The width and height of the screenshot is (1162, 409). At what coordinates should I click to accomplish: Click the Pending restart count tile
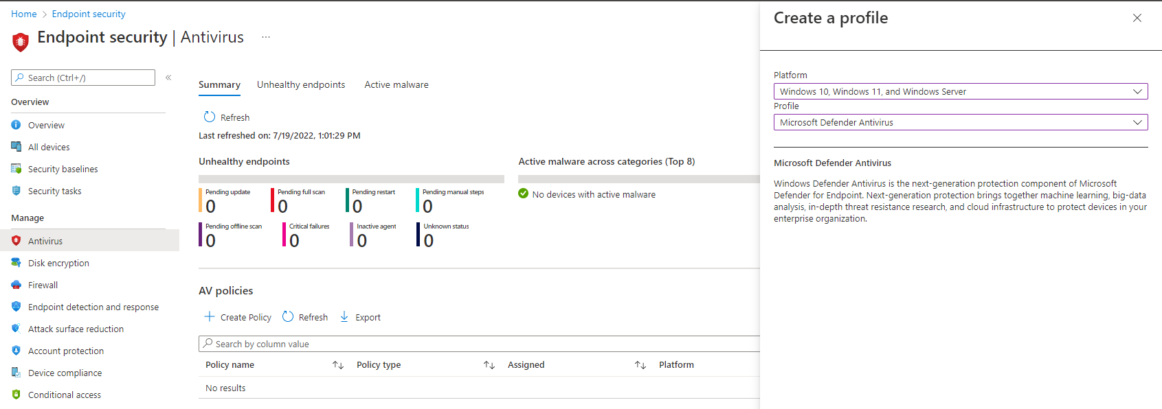[x=371, y=200]
